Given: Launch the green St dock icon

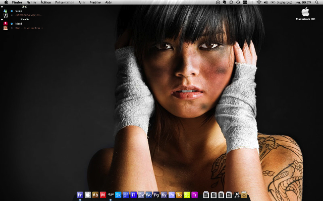Looking at the screenshot, I should click(x=187, y=194).
